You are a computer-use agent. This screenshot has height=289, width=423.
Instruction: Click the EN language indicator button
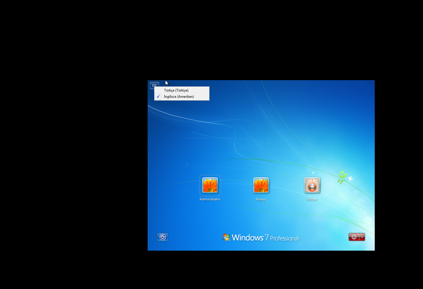click(x=154, y=85)
